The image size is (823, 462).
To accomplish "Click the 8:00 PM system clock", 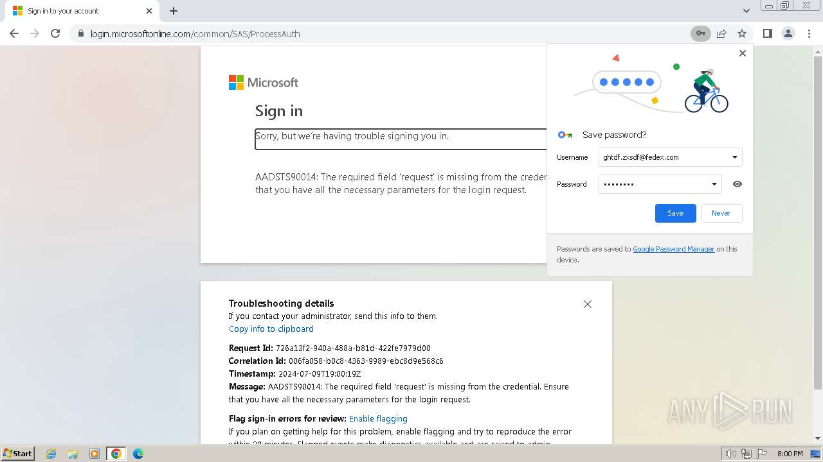I will tap(790, 454).
